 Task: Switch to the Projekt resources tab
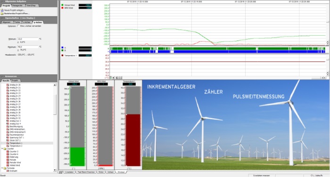(15, 80)
